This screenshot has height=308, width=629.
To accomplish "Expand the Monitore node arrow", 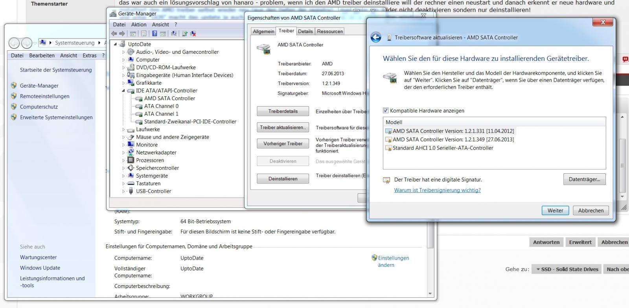I will (123, 145).
